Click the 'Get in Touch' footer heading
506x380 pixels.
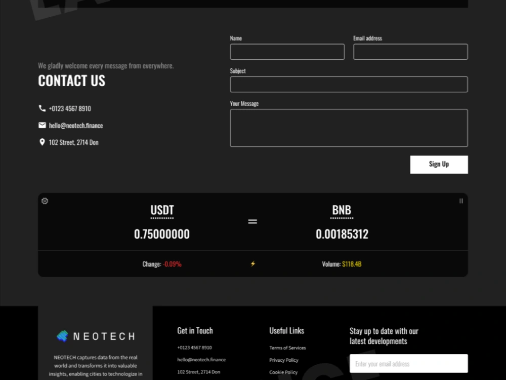(195, 331)
